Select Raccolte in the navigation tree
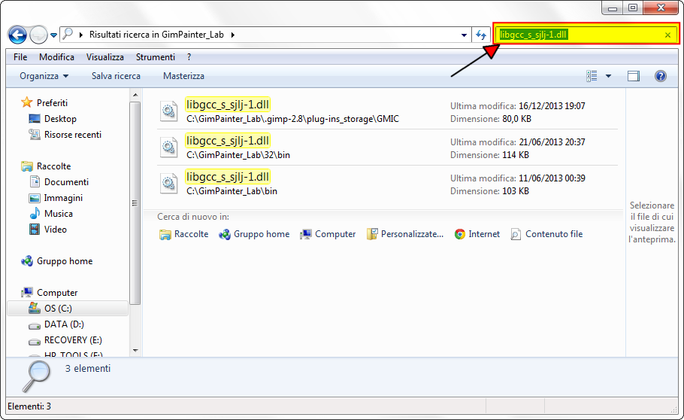The height and width of the screenshot is (420, 684). tap(53, 166)
